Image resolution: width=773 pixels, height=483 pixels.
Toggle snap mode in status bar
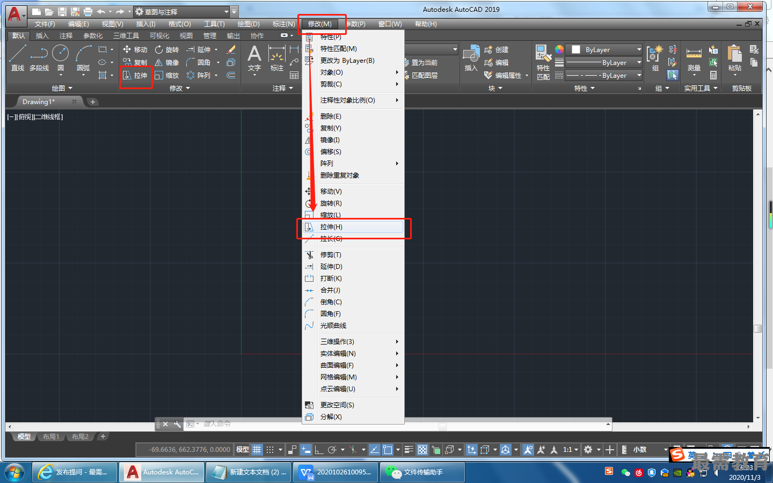270,450
